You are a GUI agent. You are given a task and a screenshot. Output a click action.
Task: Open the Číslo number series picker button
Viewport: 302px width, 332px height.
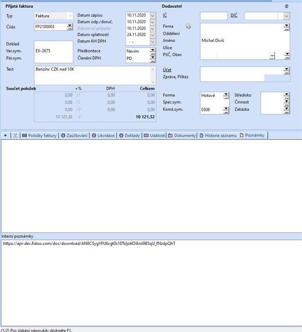click(70, 27)
